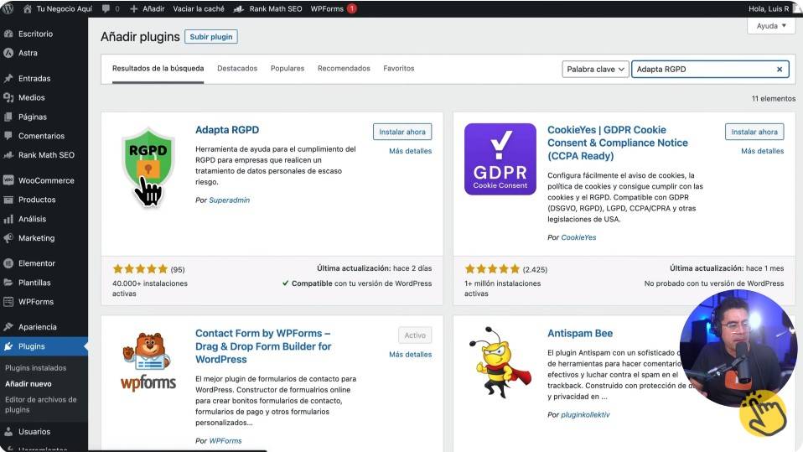Click the WPForms author link

[225, 441]
